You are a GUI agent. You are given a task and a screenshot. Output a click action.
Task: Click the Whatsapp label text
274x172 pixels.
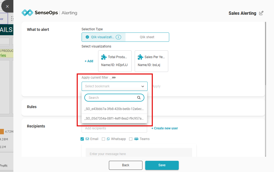[118, 139]
